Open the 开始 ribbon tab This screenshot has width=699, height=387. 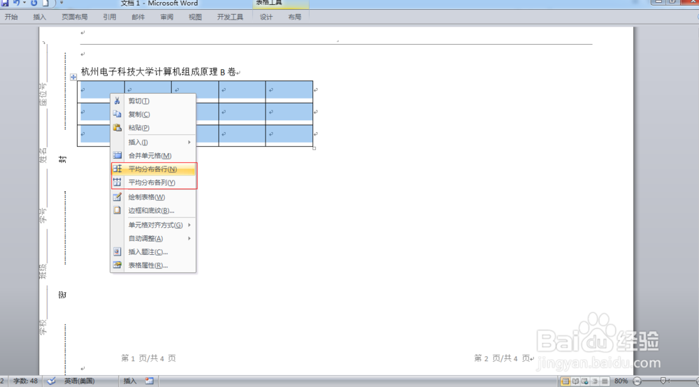(11, 17)
